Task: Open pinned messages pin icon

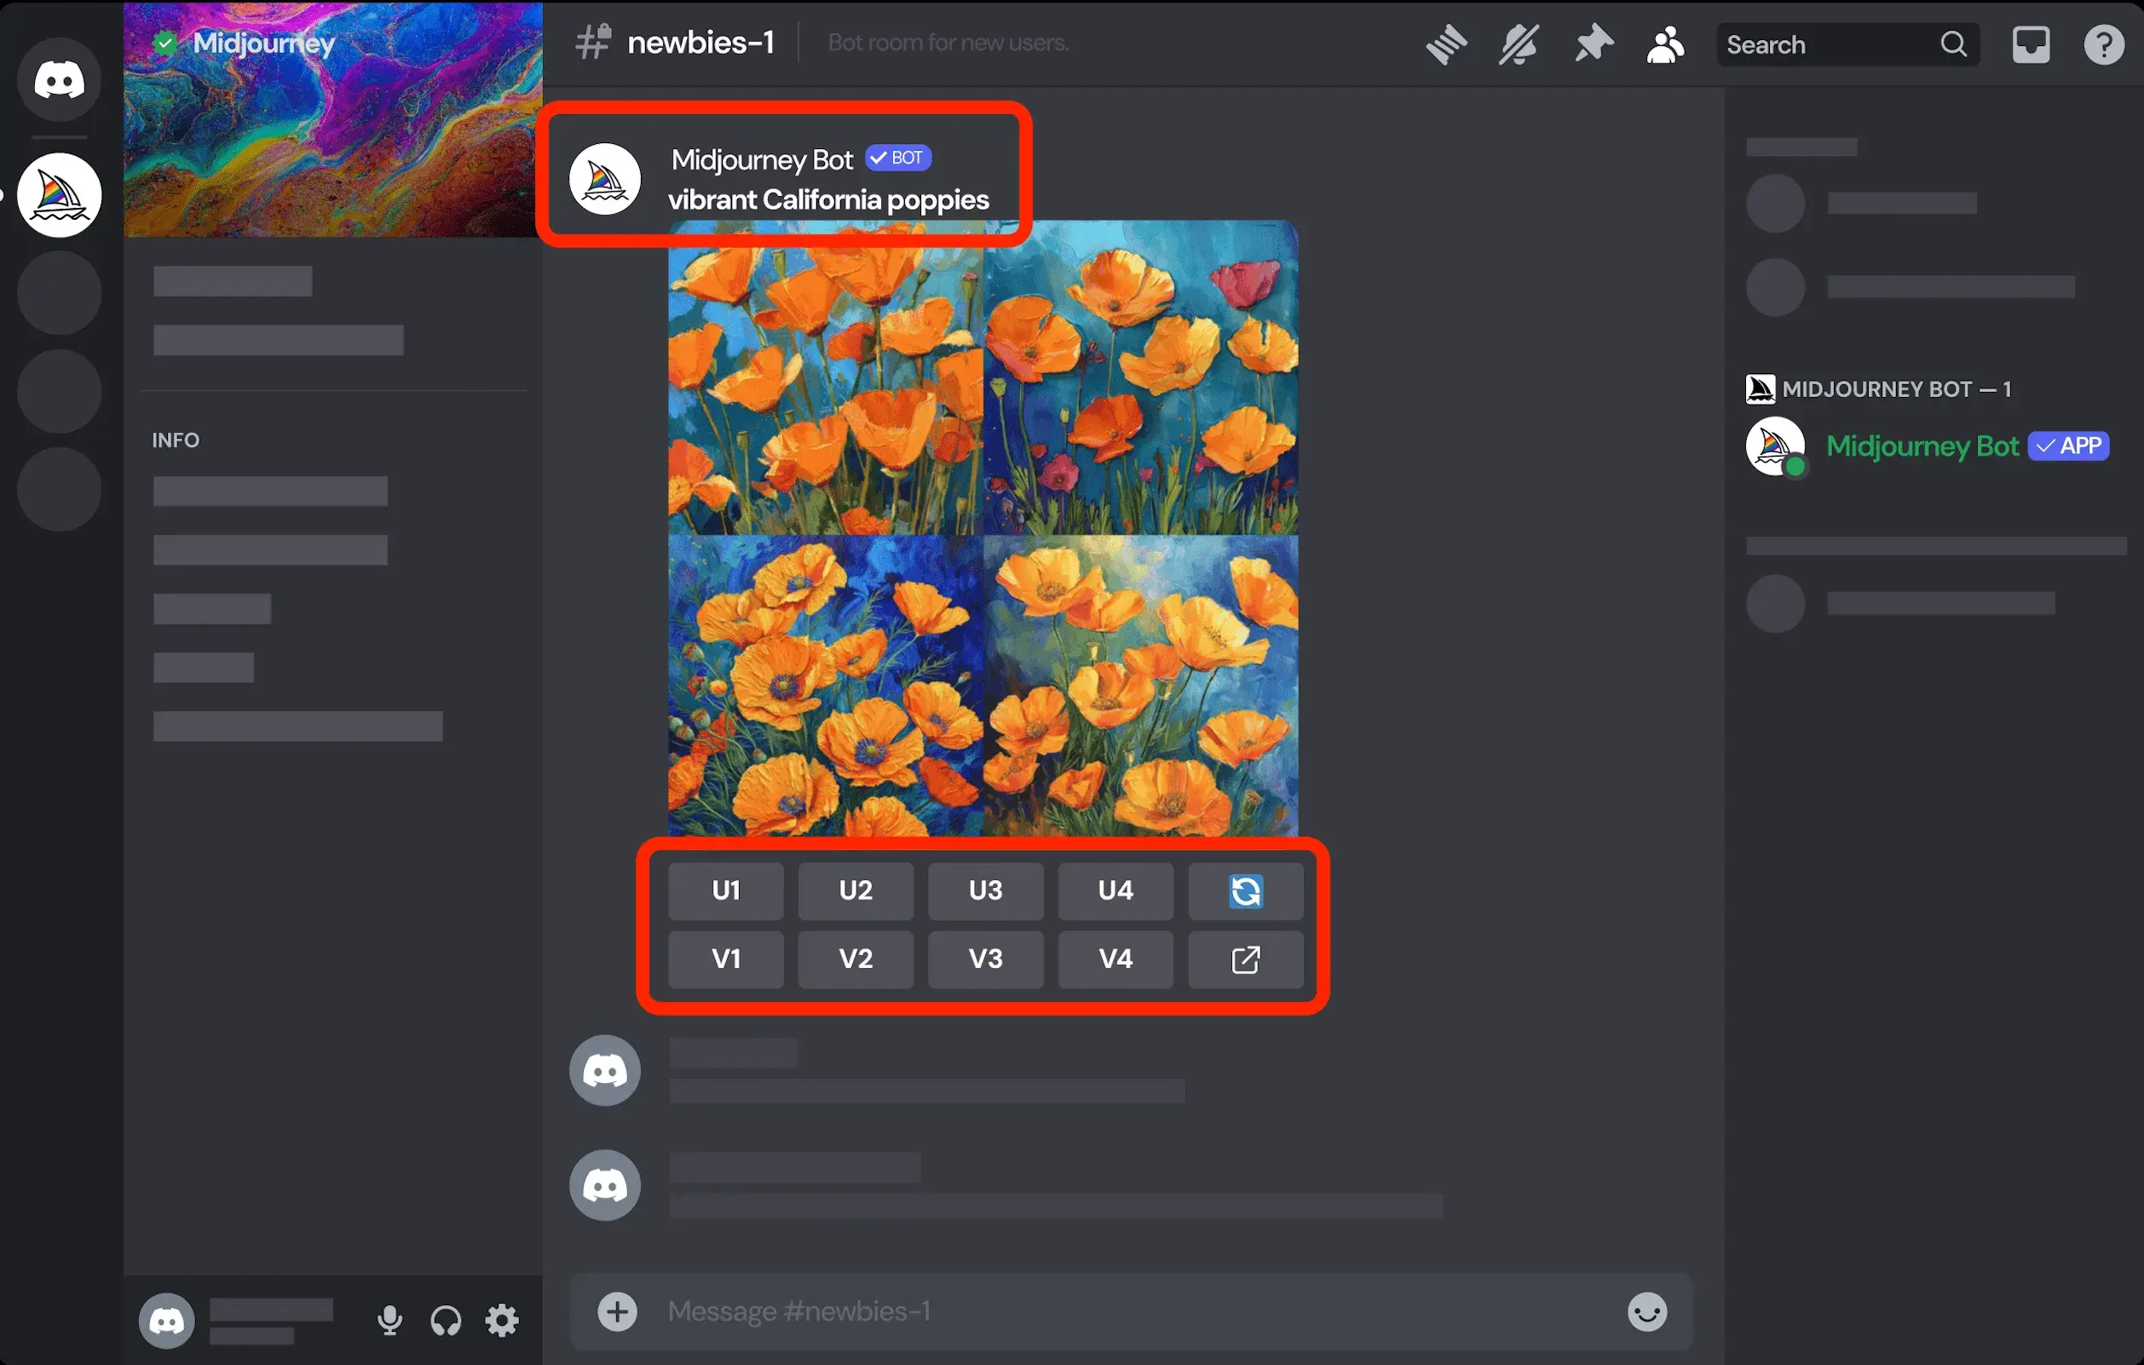Action: tap(1593, 44)
